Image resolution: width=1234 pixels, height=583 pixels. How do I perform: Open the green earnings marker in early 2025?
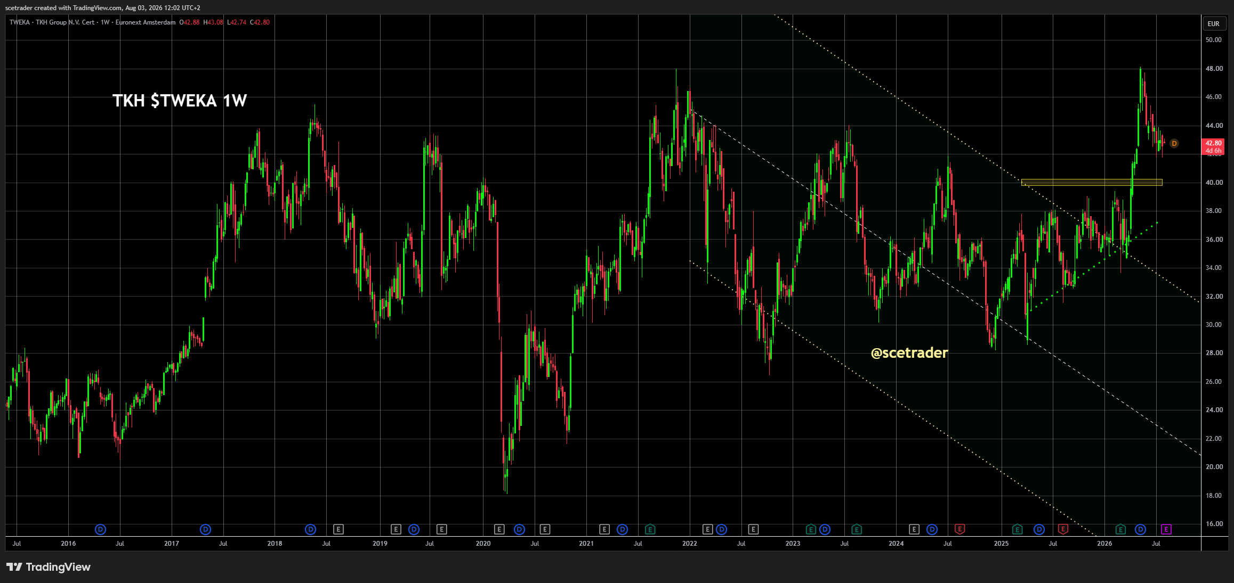click(1017, 529)
